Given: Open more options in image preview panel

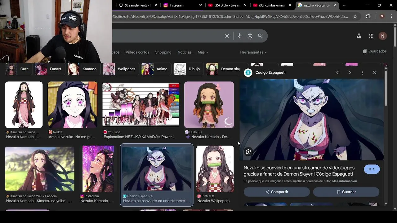Looking at the screenshot, I should point(362,72).
